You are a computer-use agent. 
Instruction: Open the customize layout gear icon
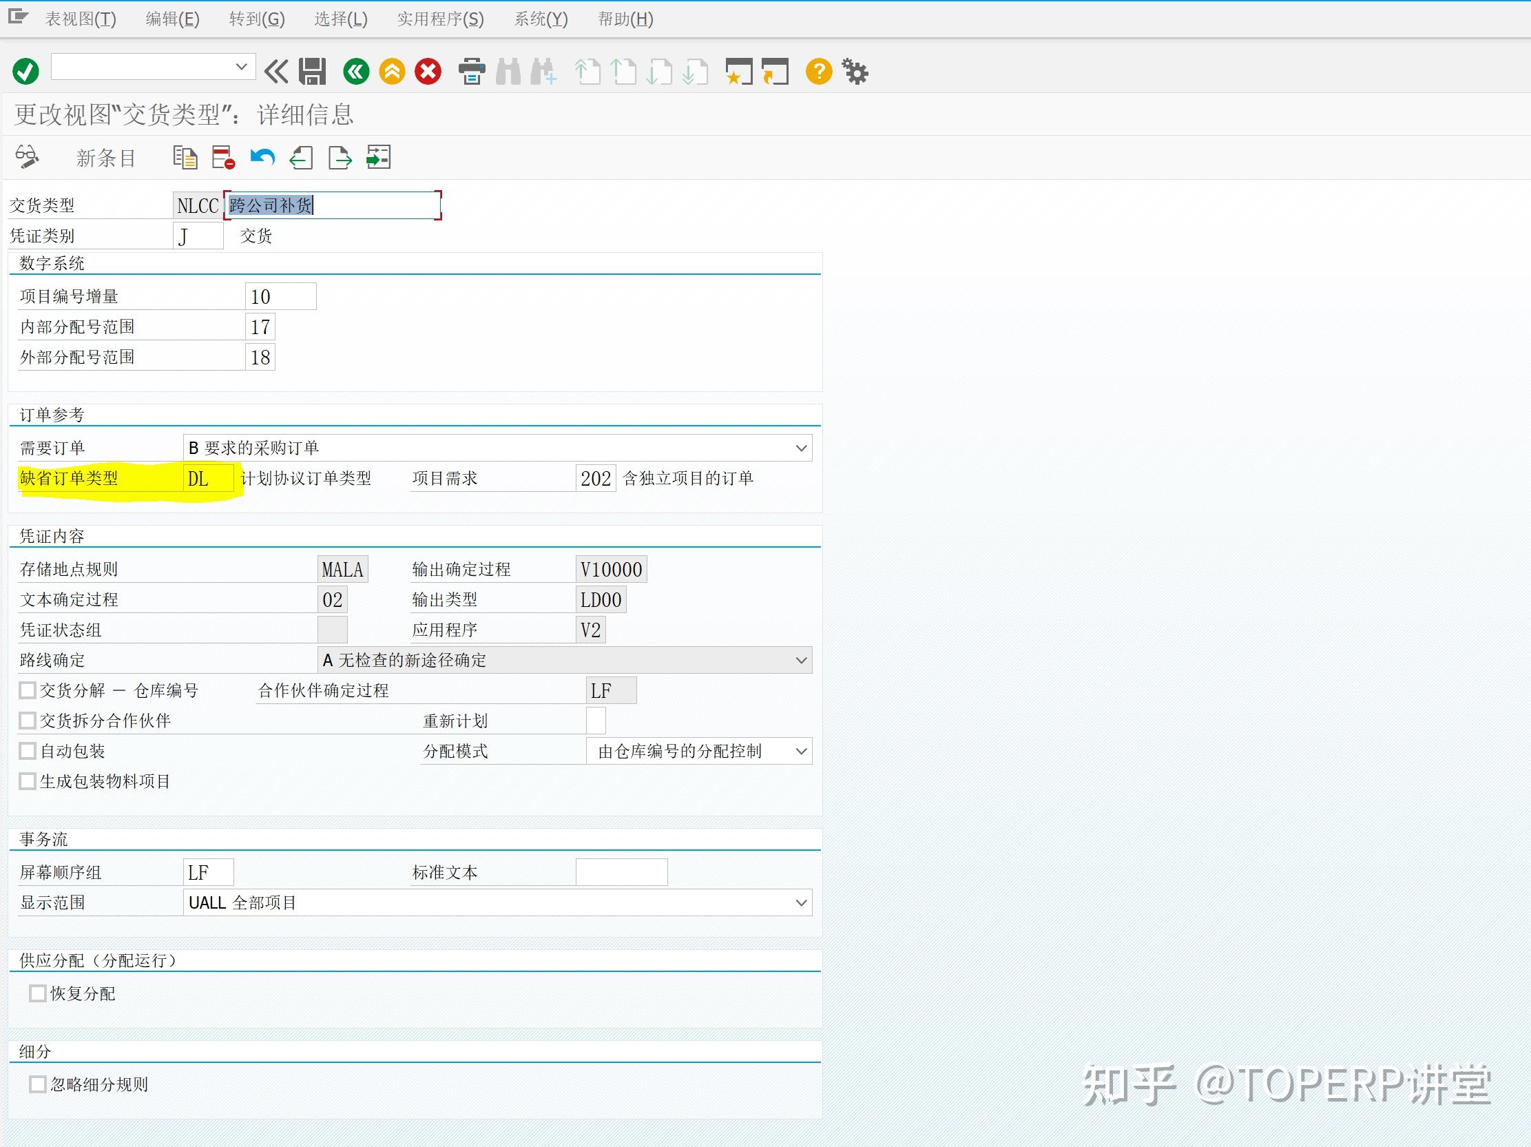pyautogui.click(x=855, y=70)
